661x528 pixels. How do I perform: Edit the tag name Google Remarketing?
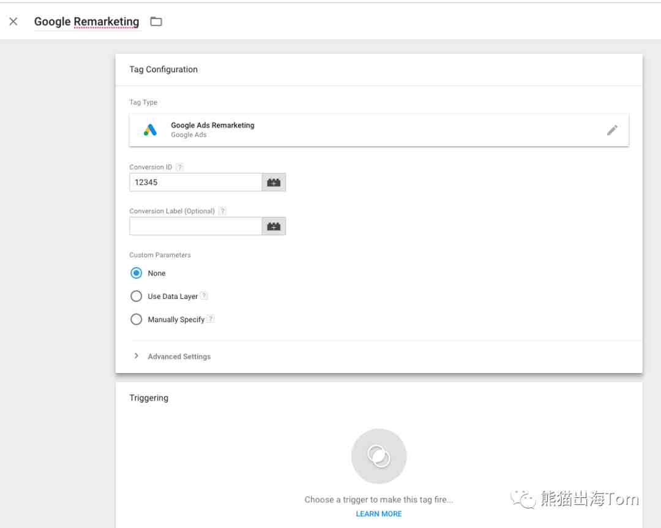tap(86, 21)
